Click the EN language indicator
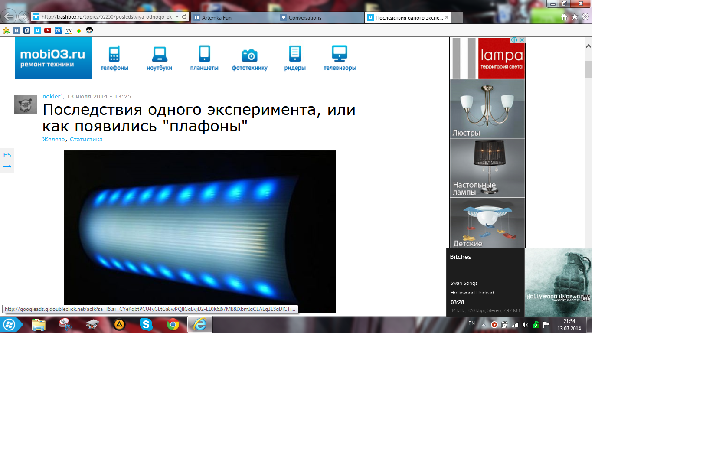This screenshot has width=706, height=457. 471,323
